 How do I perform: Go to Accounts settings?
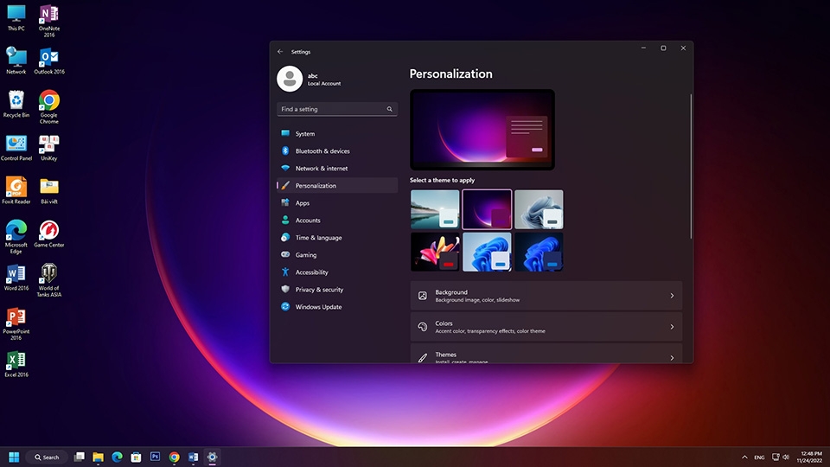337,221
